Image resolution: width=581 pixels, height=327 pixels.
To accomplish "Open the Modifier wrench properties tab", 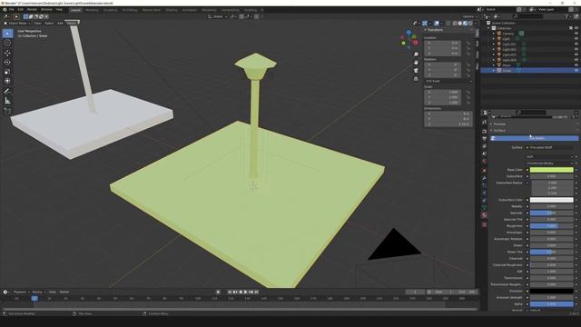I will point(484,178).
